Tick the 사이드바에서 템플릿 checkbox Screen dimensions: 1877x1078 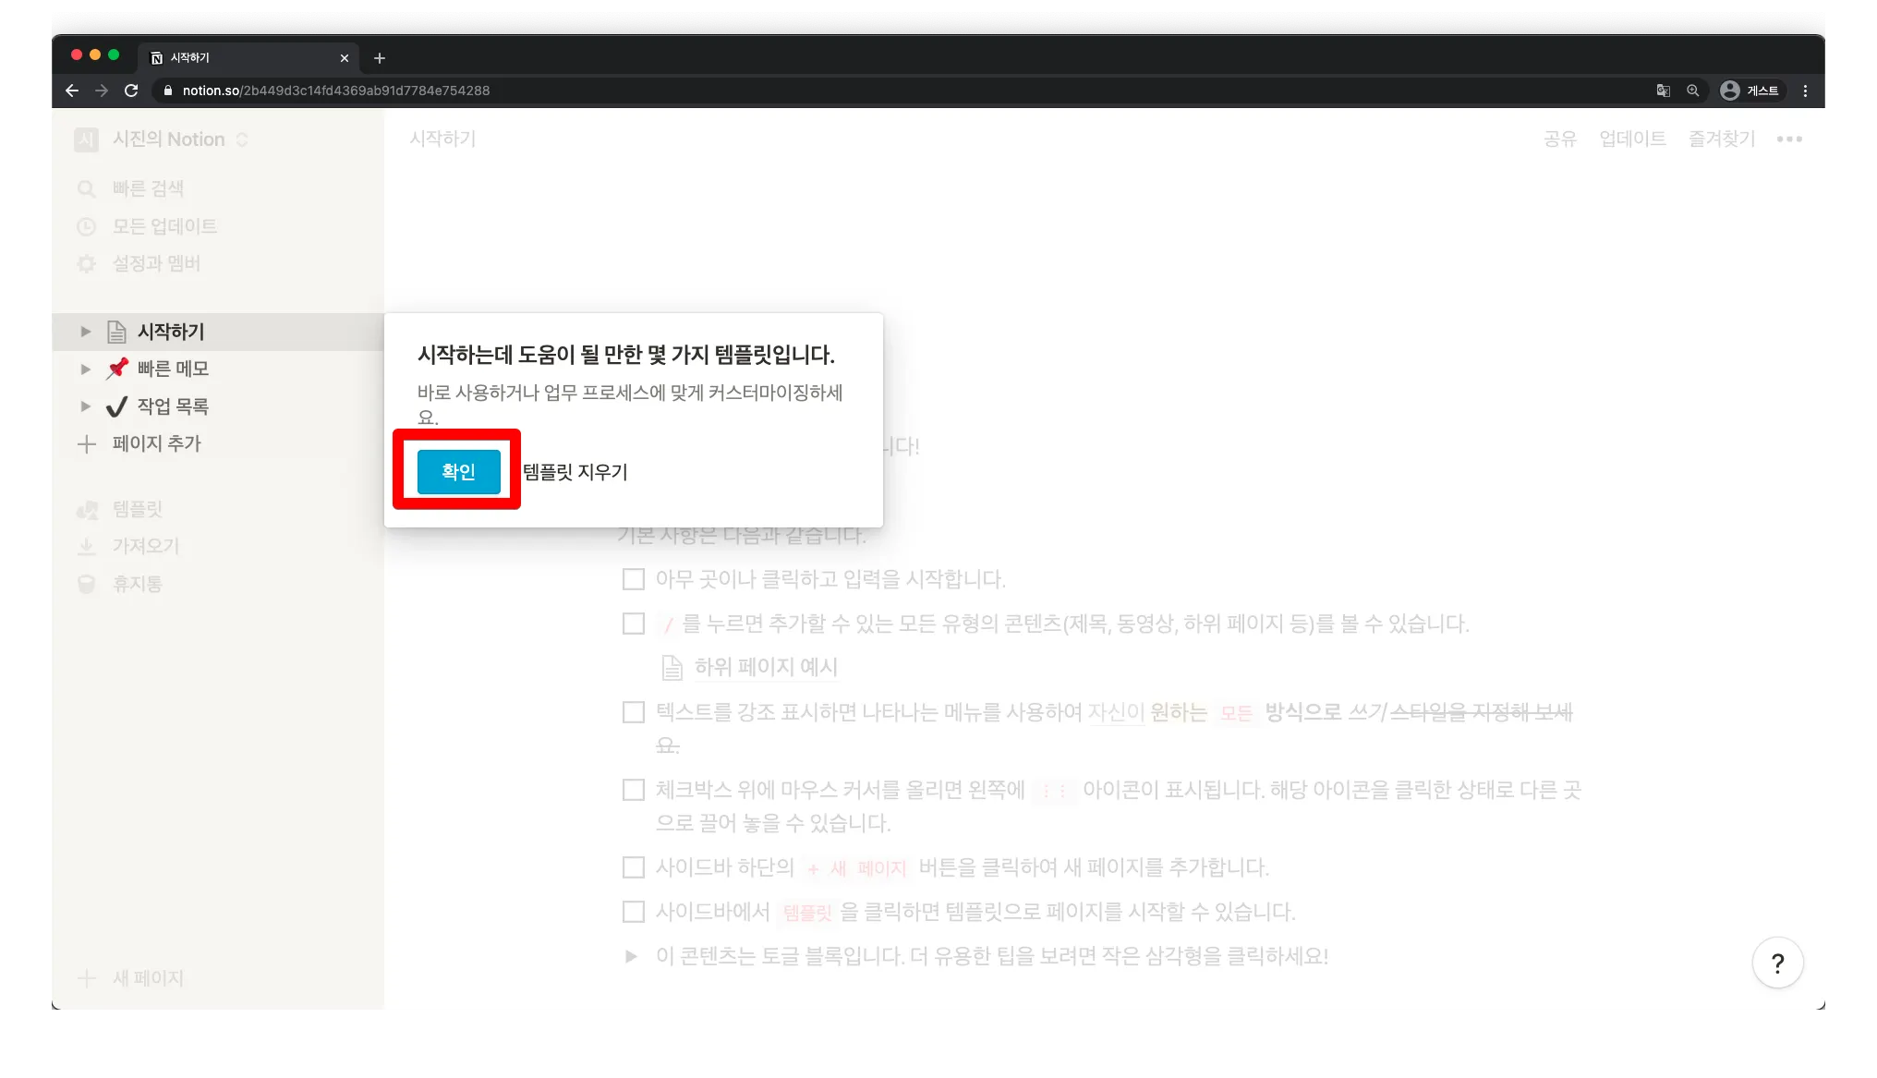[634, 912]
